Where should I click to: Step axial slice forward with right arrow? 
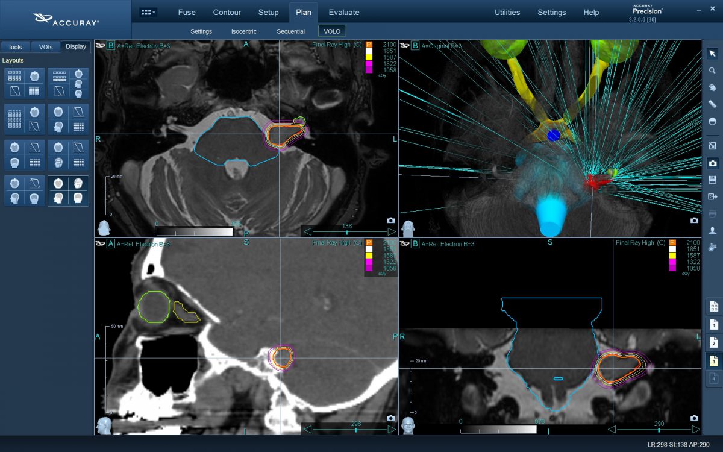point(392,231)
